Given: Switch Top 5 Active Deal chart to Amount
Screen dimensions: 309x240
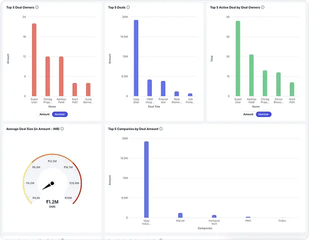Looking at the screenshot, I should 248,114.
